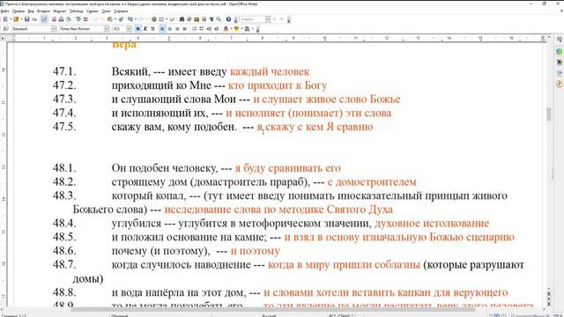Image resolution: width=564 pixels, height=317 pixels.
Task: Activate the Format Paintbrush icon
Action: pos(121,19)
